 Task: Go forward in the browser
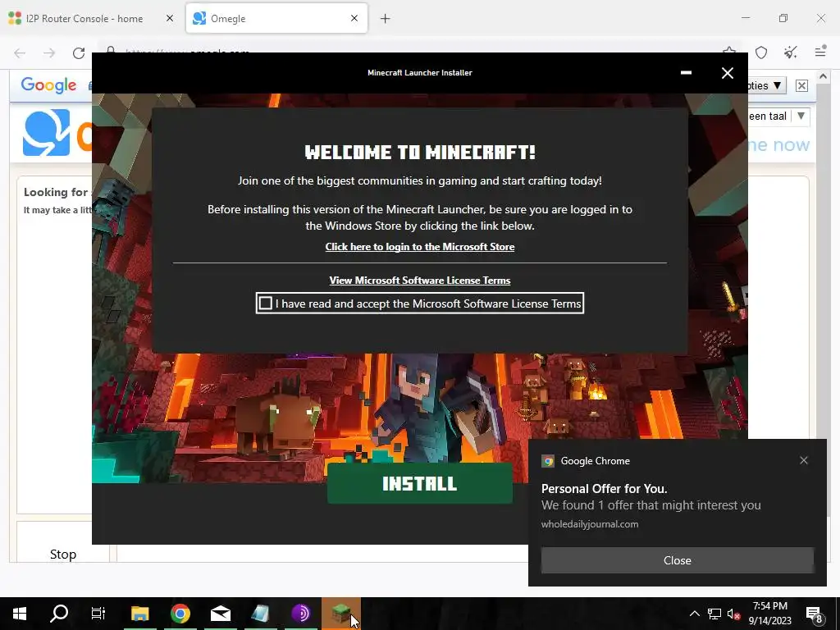tap(49, 52)
